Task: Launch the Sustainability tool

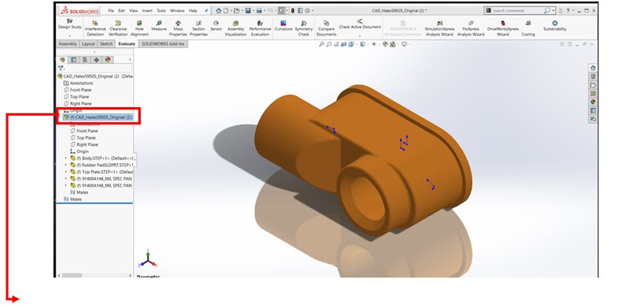Action: point(554,26)
